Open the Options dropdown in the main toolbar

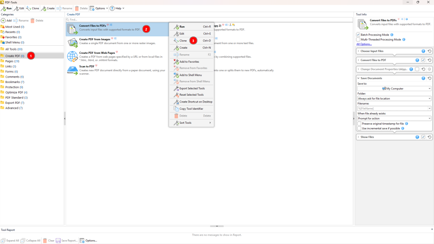tap(99, 8)
